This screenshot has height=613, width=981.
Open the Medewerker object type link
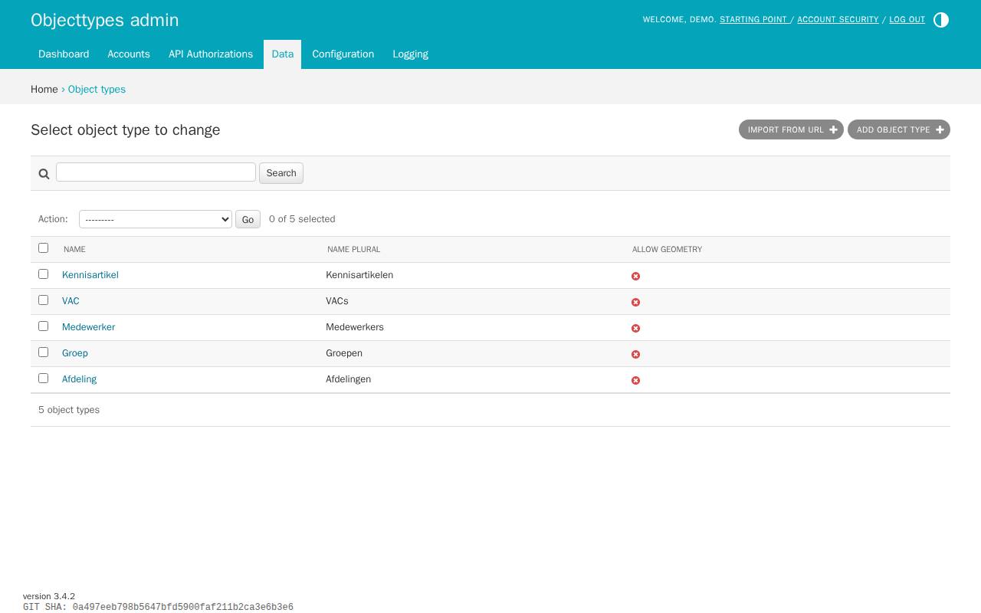(89, 327)
